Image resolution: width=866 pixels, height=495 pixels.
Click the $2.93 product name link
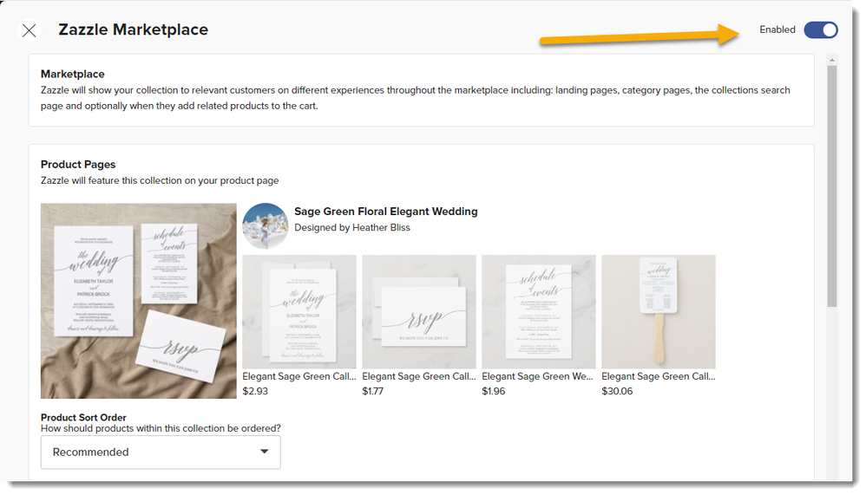tap(299, 376)
